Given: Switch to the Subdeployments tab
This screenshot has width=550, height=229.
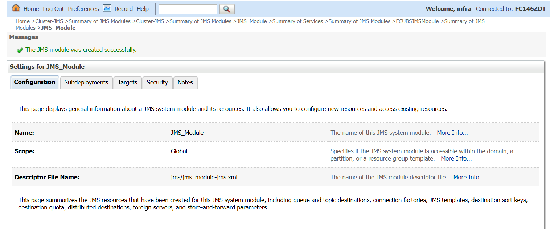Looking at the screenshot, I should pyautogui.click(x=86, y=83).
